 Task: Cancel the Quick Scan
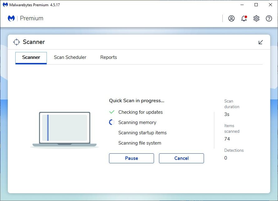pyautogui.click(x=181, y=158)
